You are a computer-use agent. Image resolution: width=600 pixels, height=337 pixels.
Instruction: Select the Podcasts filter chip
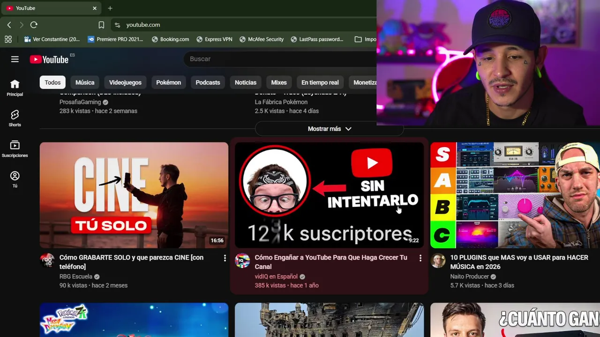point(208,82)
